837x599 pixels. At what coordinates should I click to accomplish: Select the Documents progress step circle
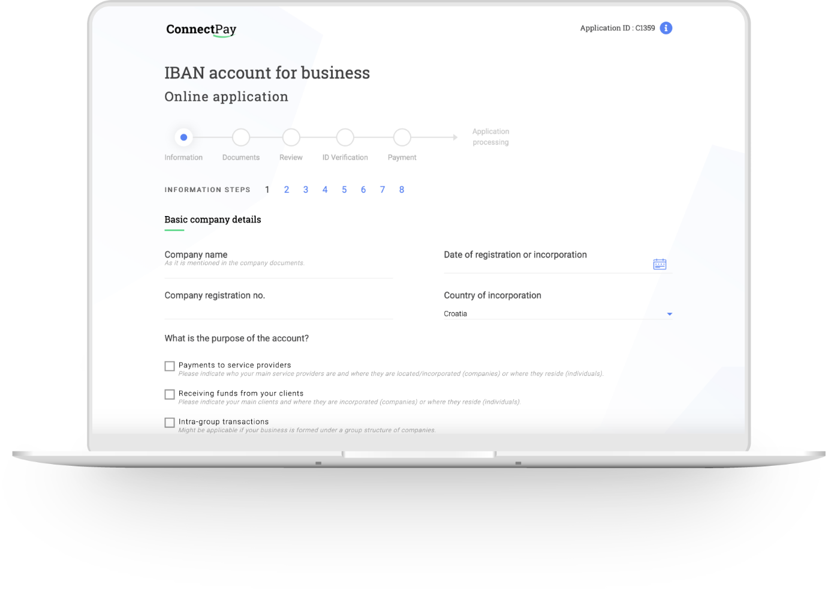tap(240, 137)
